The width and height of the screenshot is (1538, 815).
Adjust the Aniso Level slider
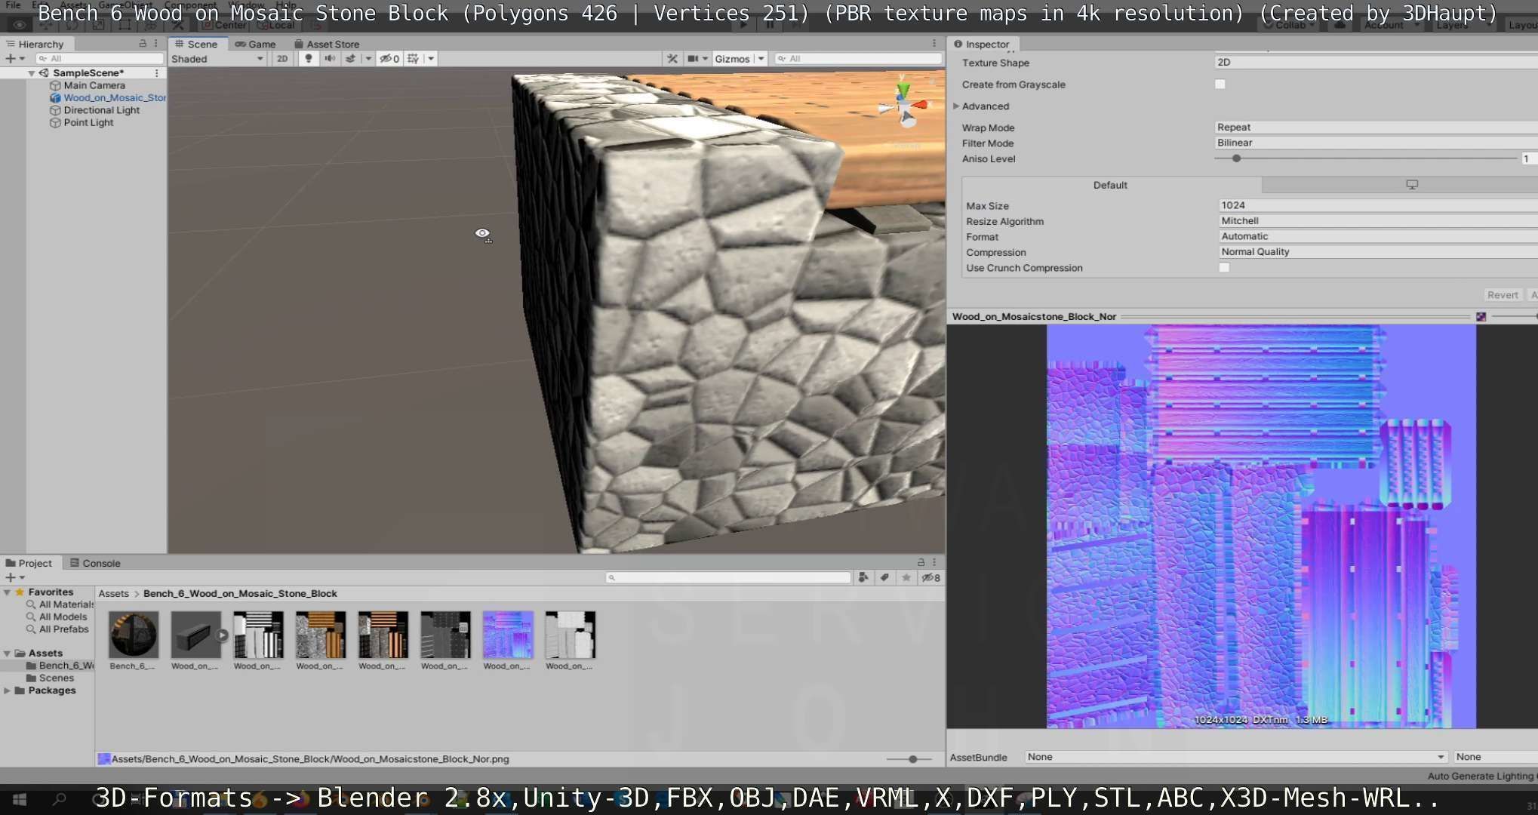(1236, 158)
